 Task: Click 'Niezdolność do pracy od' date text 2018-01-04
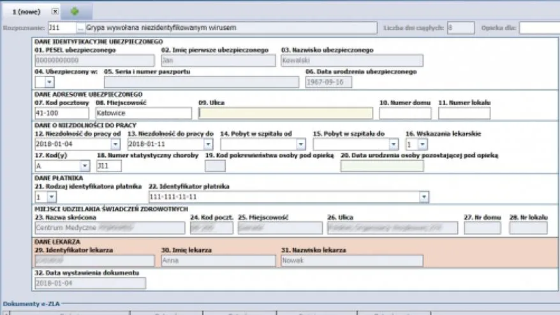[x=54, y=144]
